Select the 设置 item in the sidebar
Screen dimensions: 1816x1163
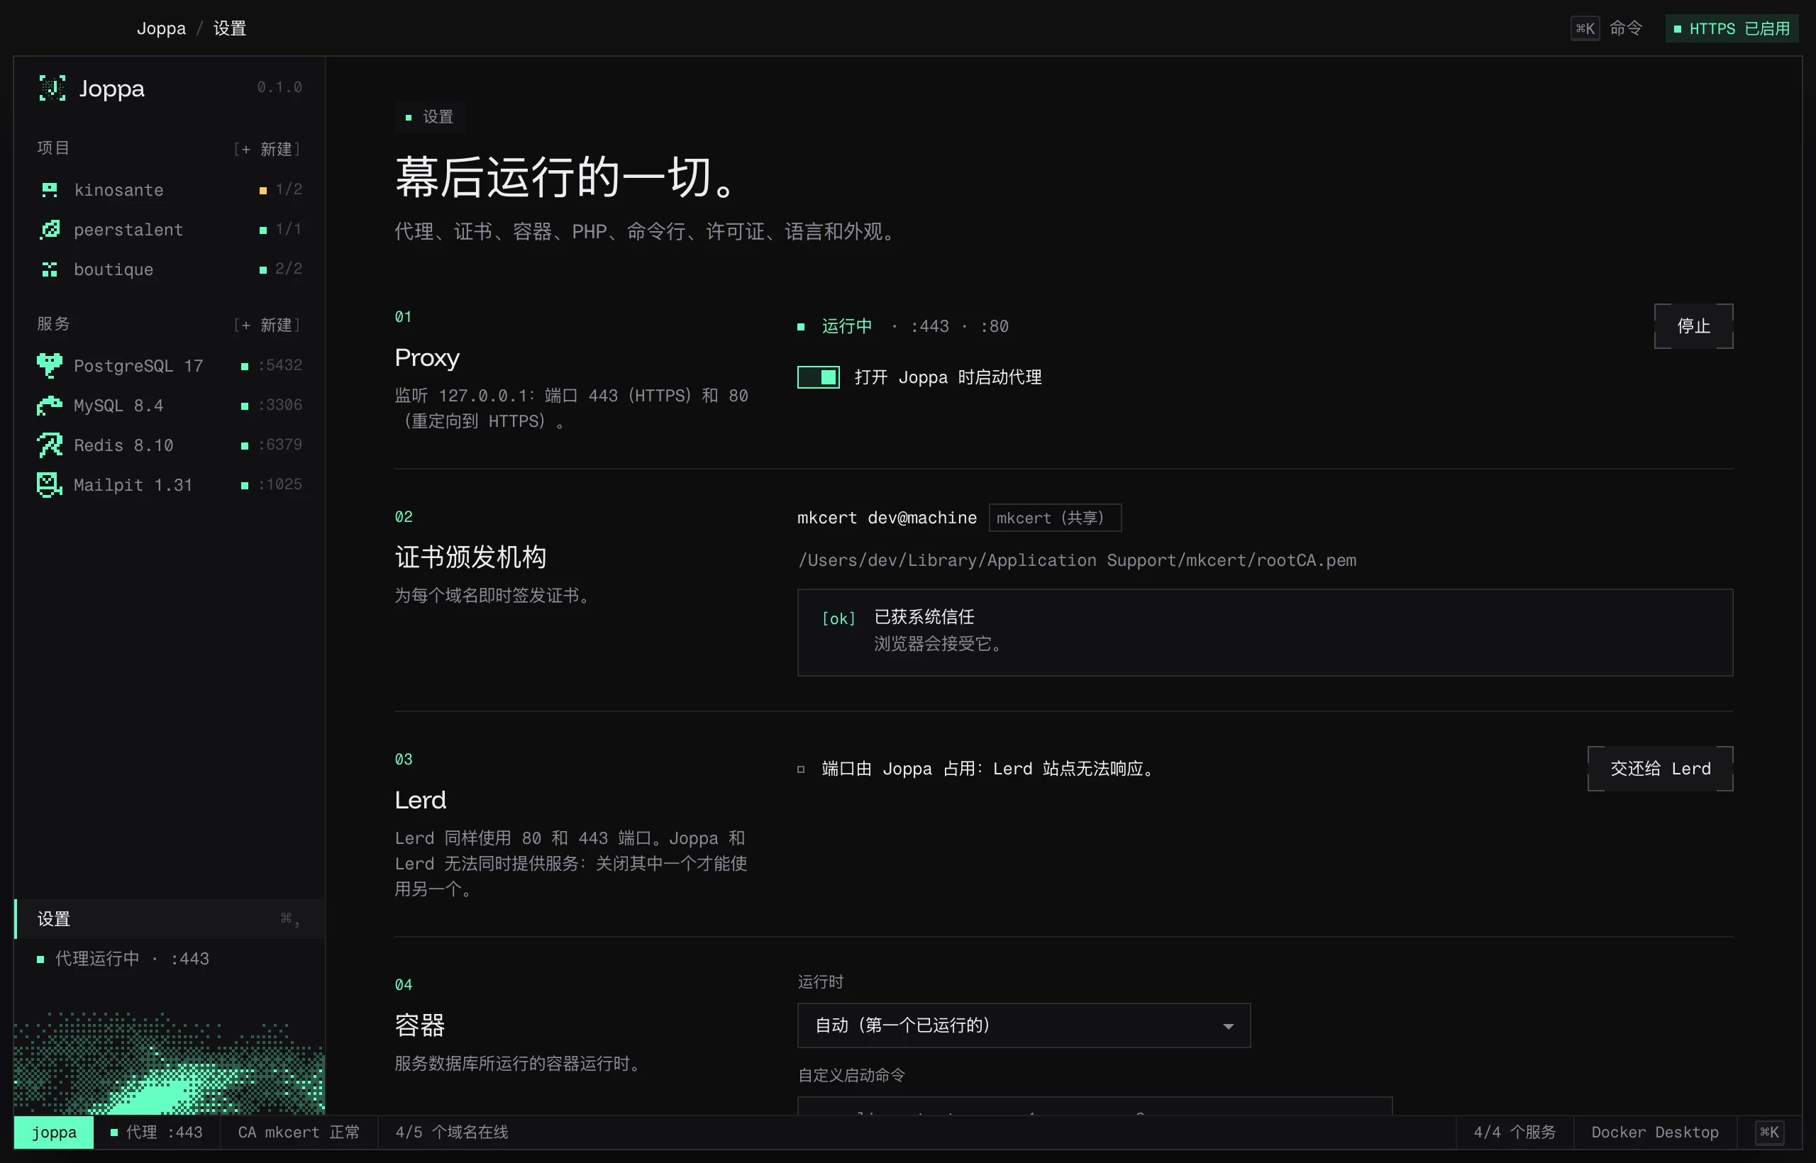pos(170,919)
